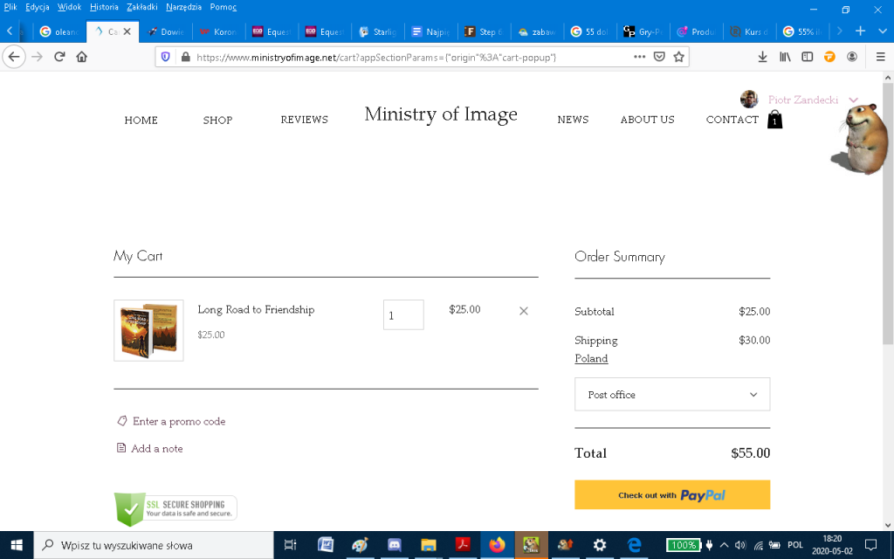894x559 pixels.
Task: Click the padlock site security icon
Action: (x=184, y=57)
